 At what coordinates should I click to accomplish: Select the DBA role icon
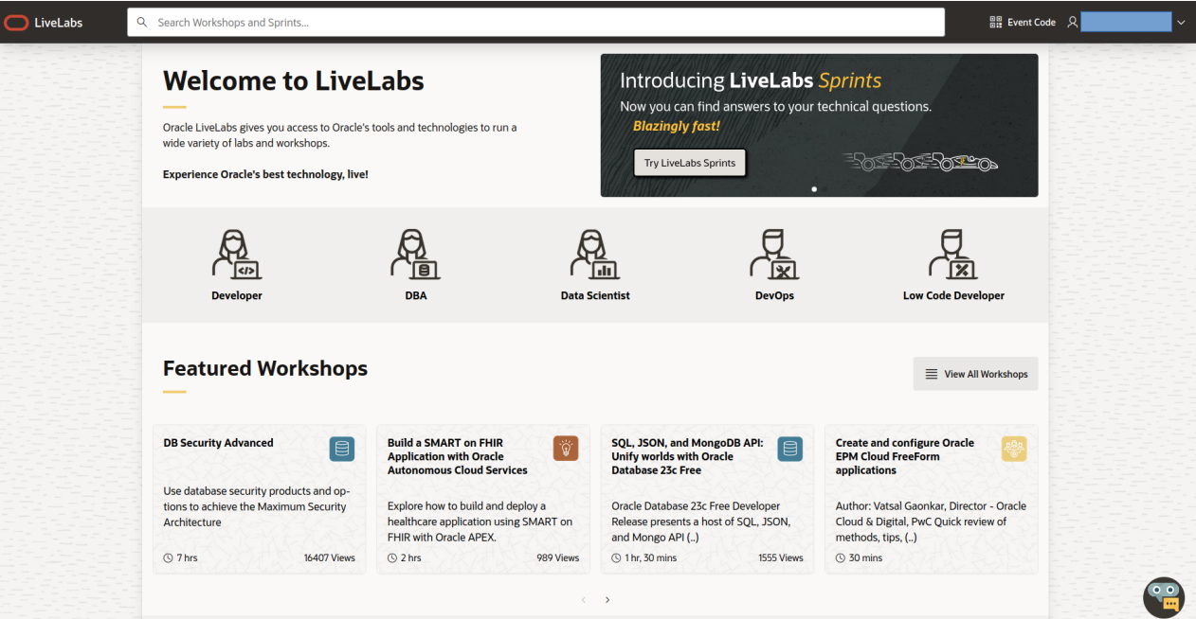415,254
